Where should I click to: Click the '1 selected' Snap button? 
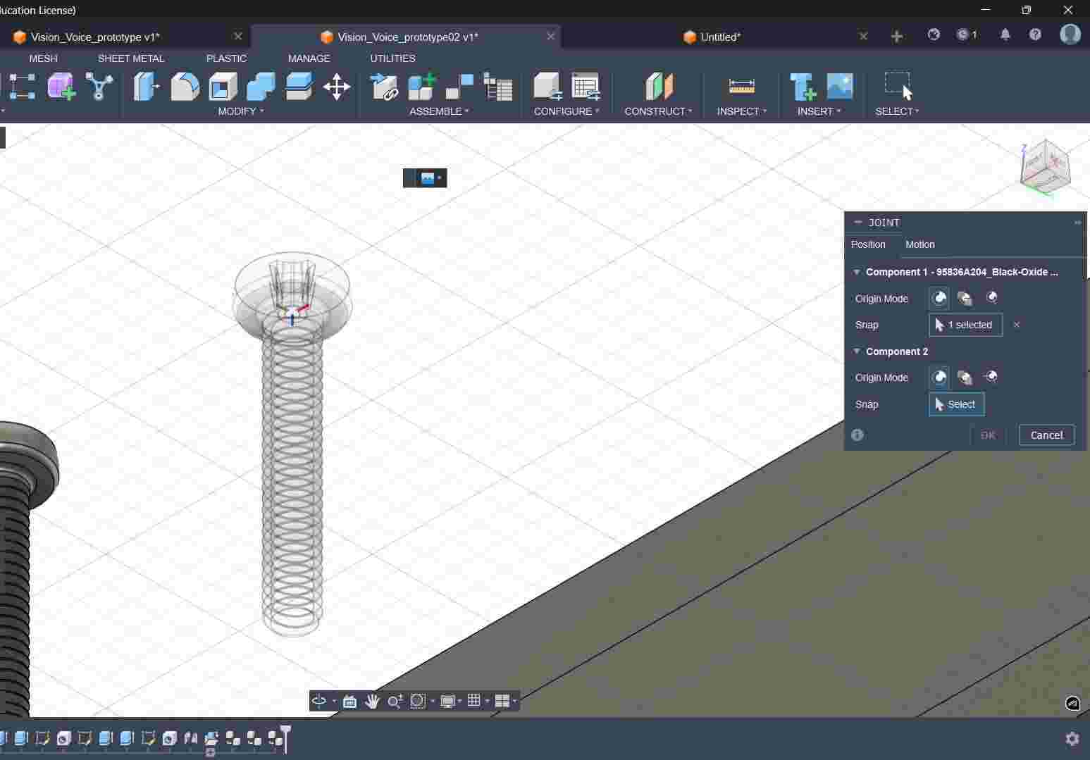pyautogui.click(x=965, y=325)
